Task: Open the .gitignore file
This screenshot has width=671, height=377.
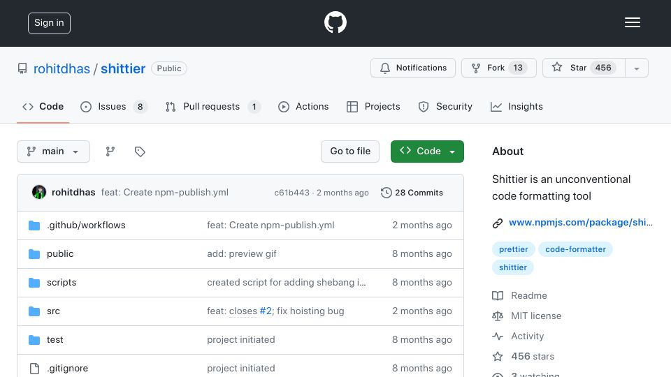Action: pyautogui.click(x=67, y=369)
